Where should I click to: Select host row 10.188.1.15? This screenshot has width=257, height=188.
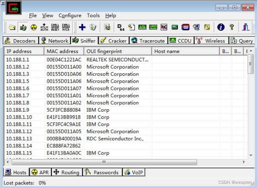(126, 153)
